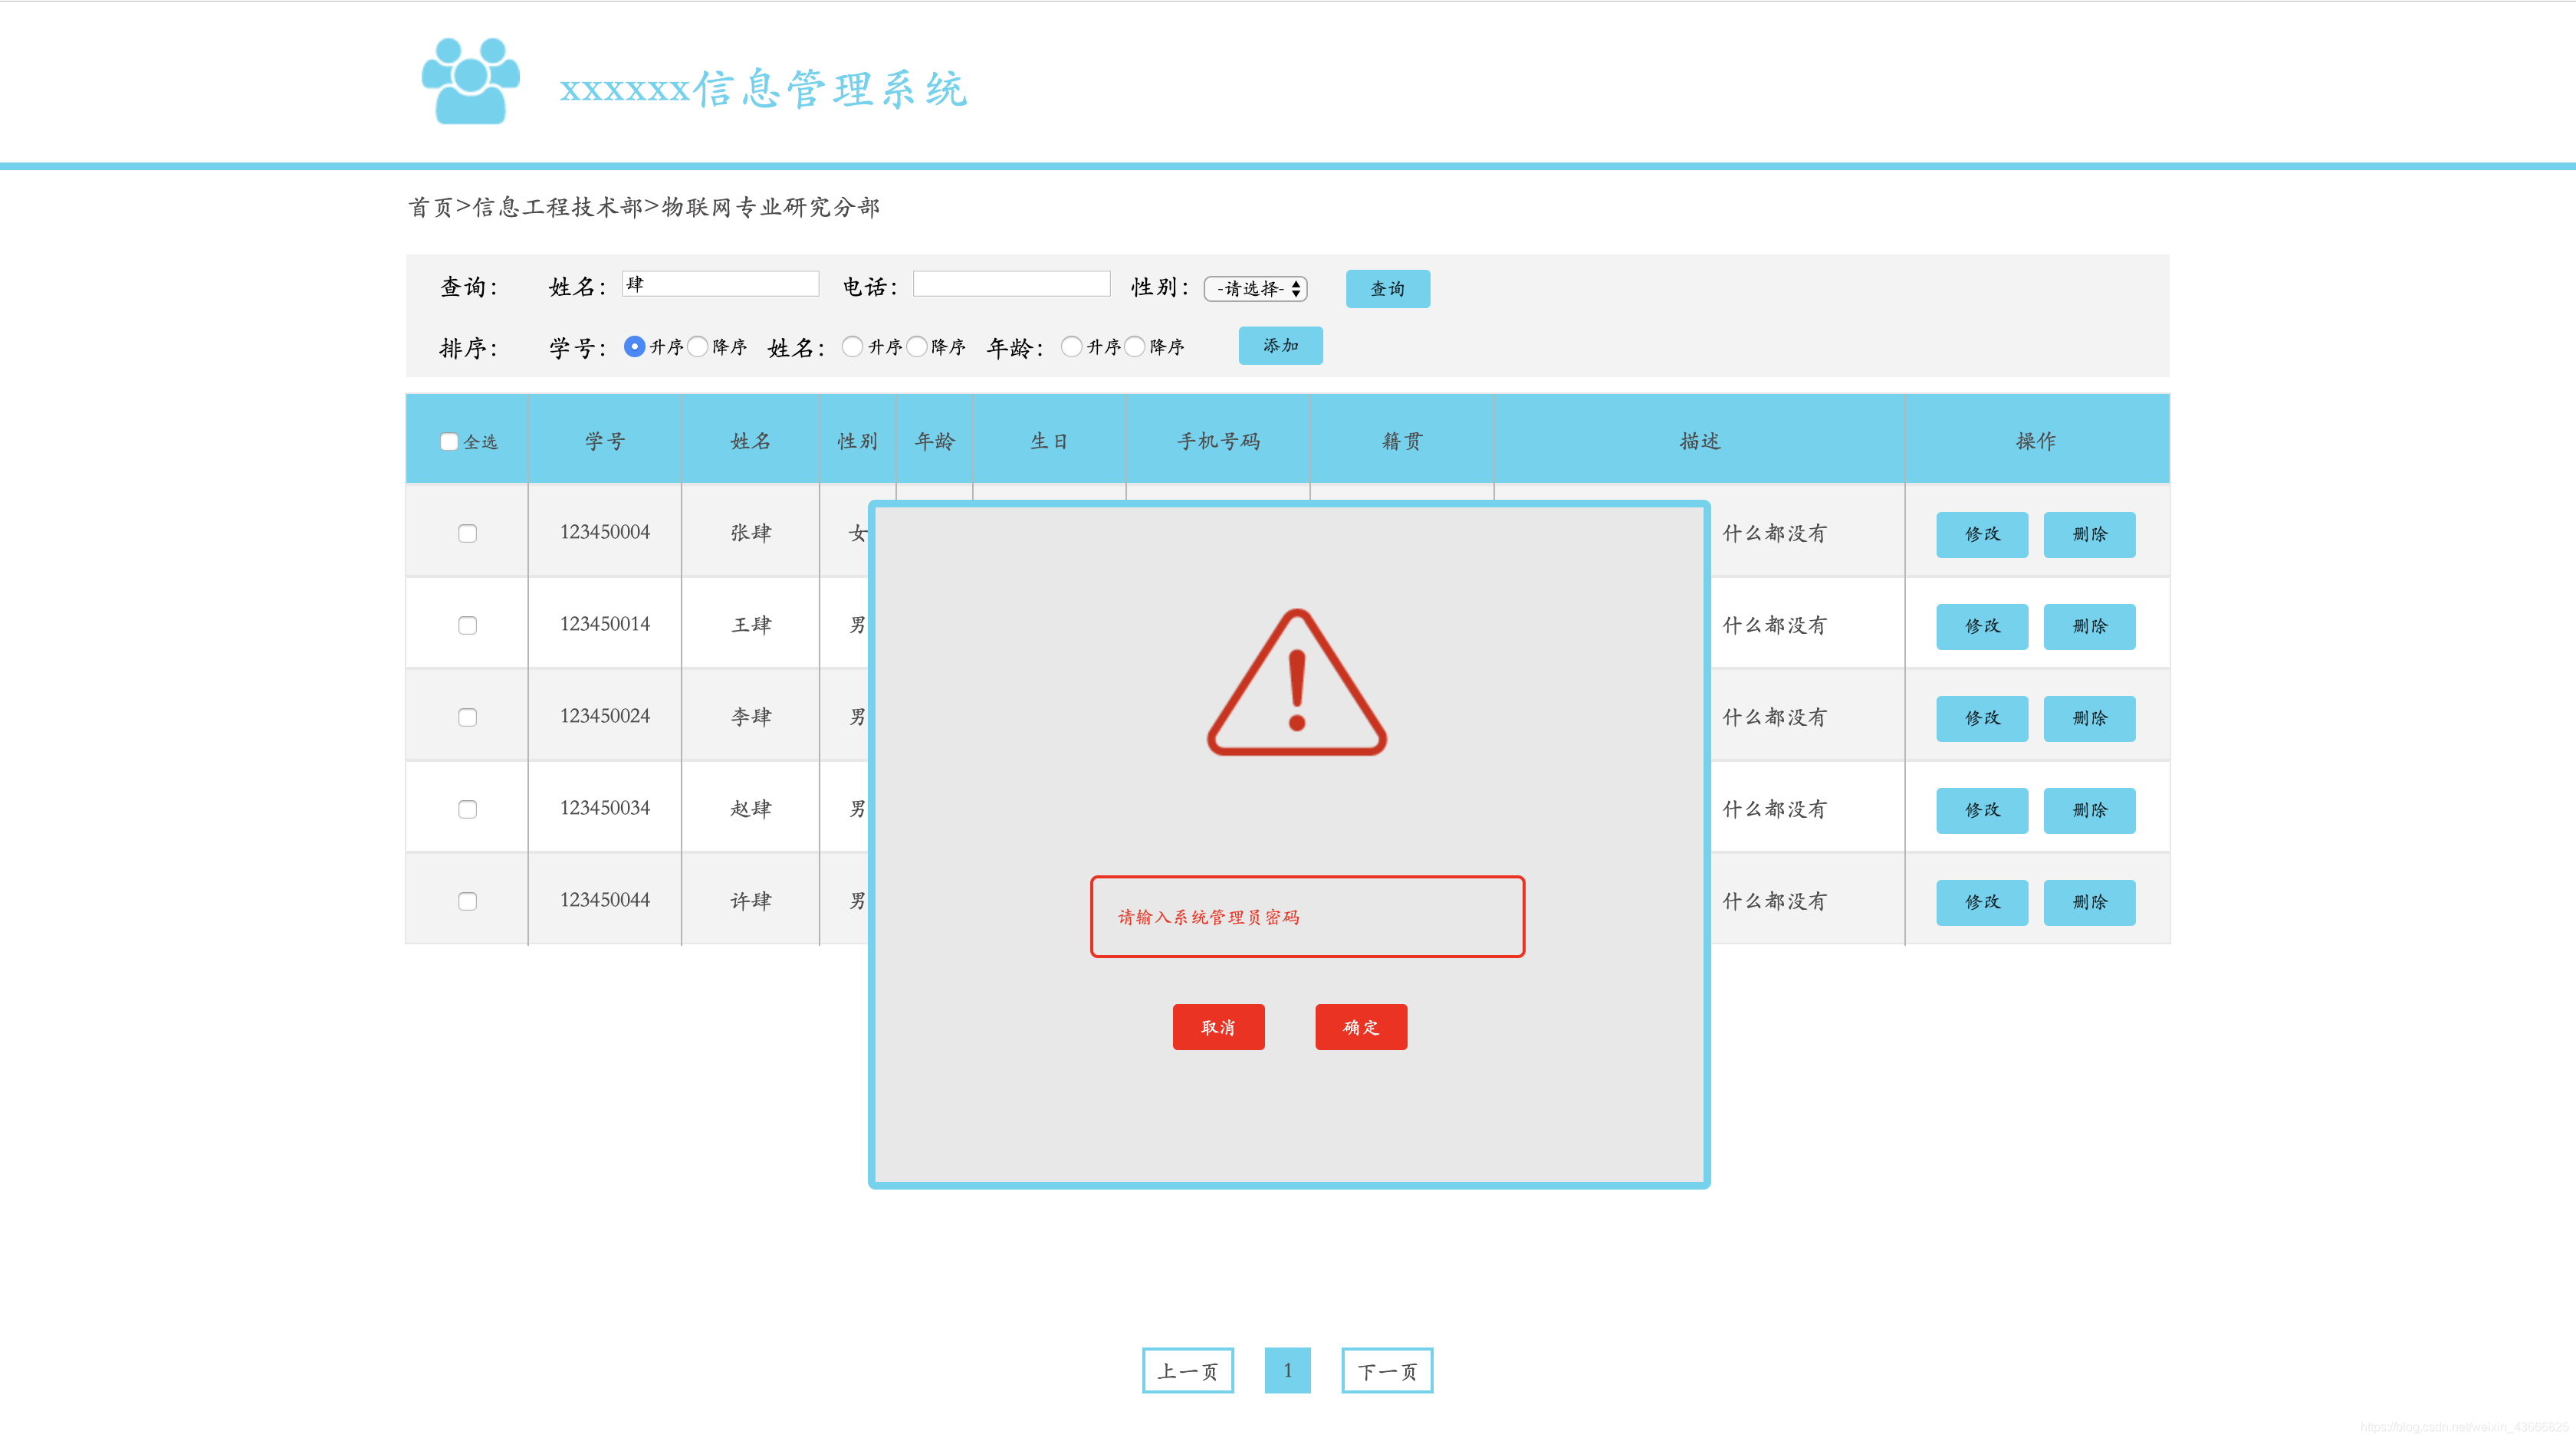Check the row checkbox for 123450004
2576x1441 pixels.
click(467, 533)
